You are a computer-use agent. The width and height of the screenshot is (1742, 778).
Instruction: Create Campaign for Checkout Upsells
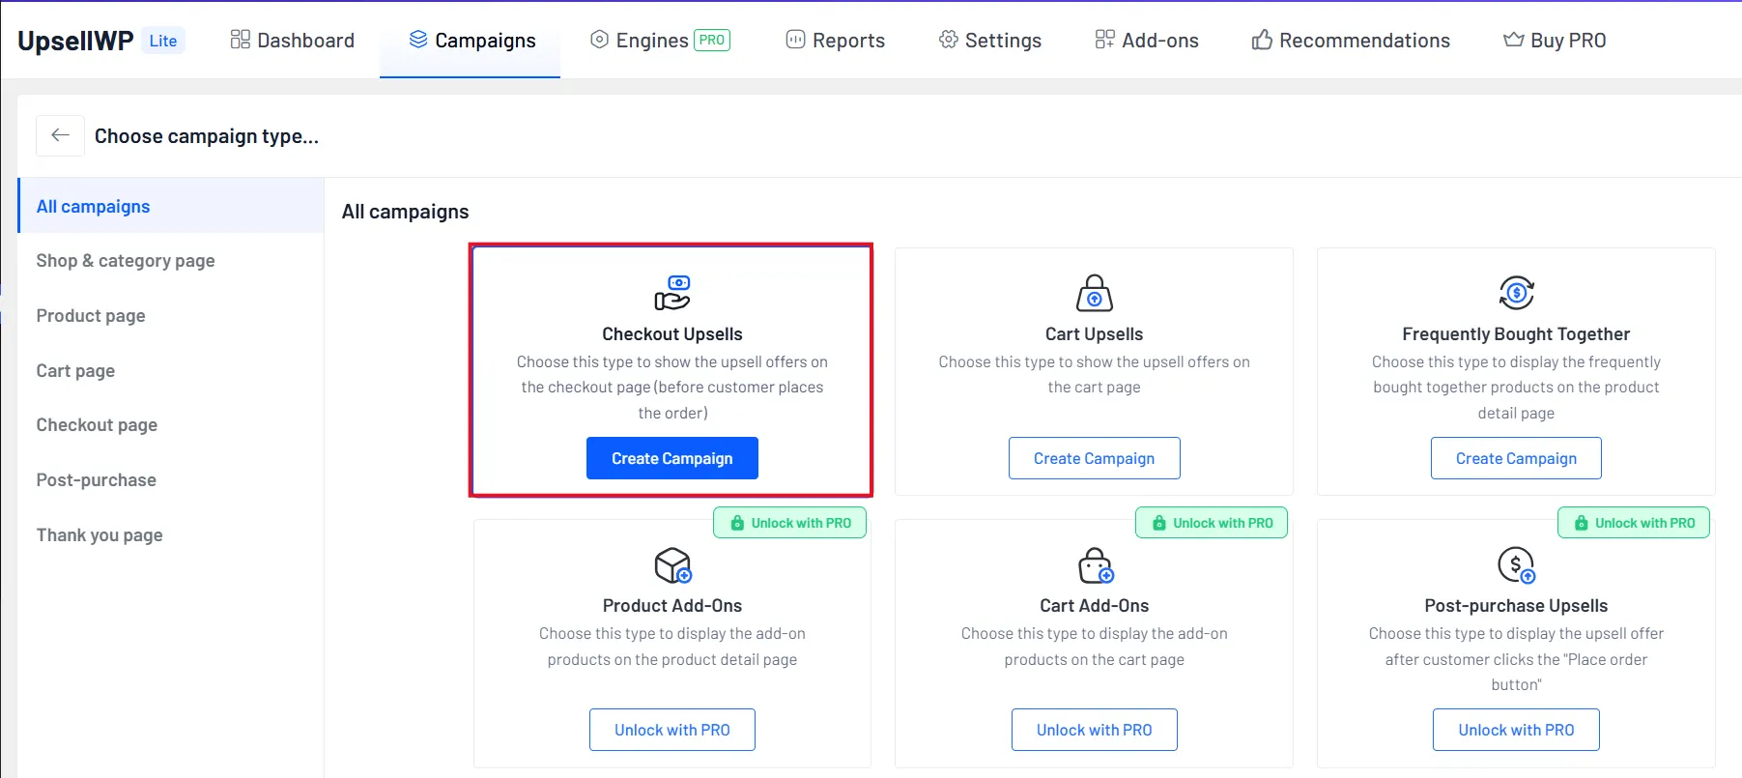coord(672,458)
